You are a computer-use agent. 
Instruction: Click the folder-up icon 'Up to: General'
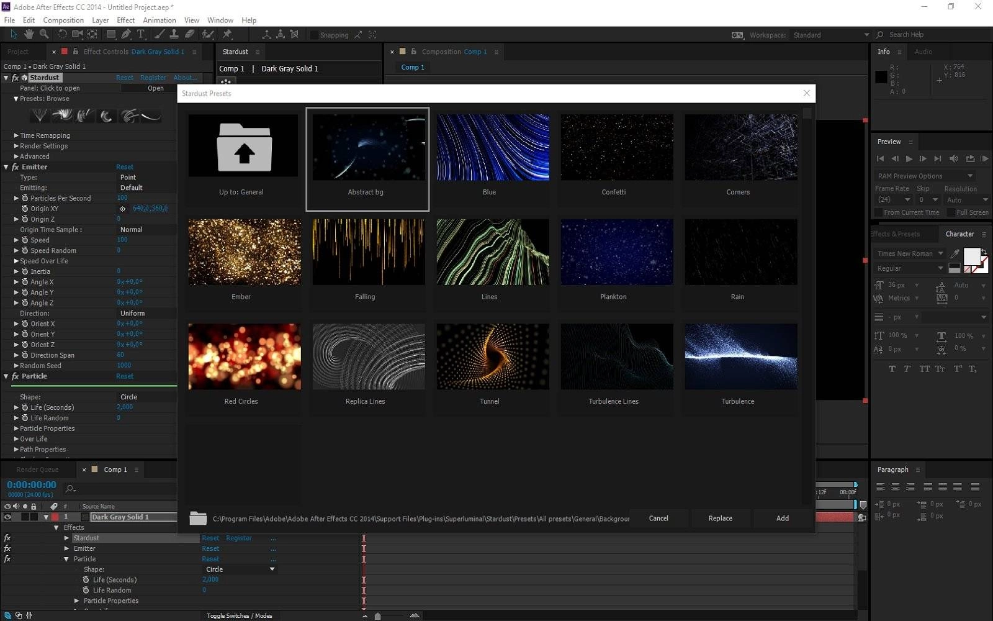(x=243, y=147)
